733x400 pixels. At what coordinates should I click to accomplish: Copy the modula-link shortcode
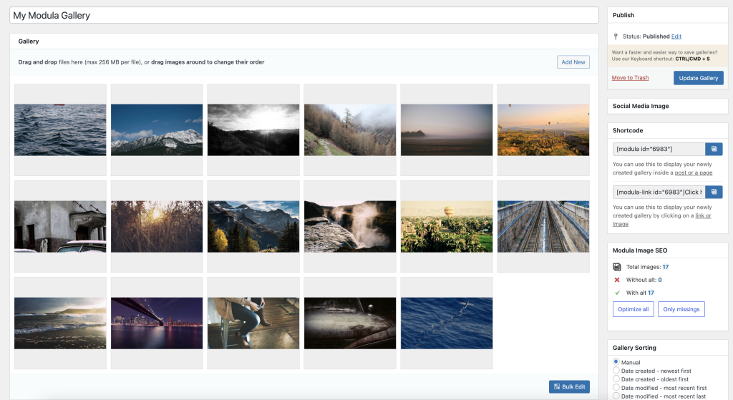714,192
